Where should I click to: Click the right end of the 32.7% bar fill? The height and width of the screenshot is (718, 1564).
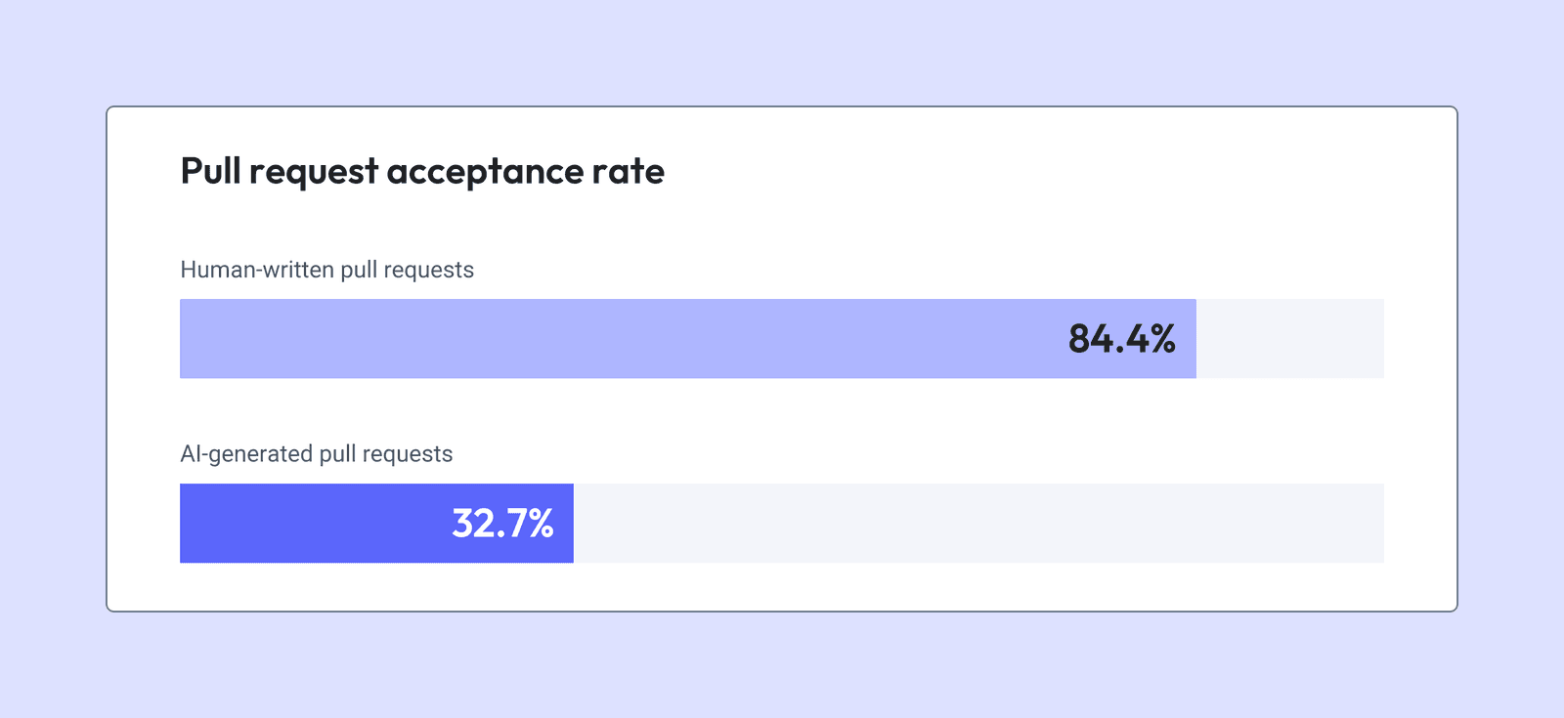pos(568,524)
